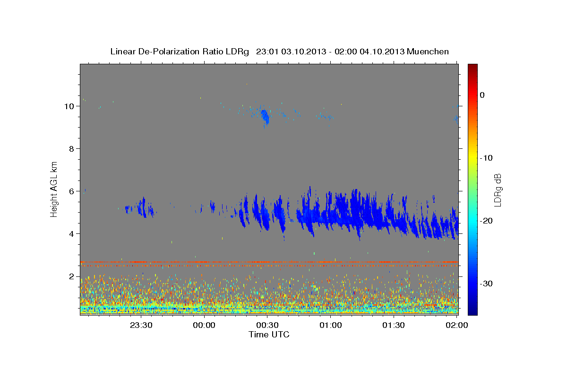Image resolution: width=567 pixels, height=378 pixels.
Task: Click the orange horizontal line near 2.6 km
Action: coord(269,262)
